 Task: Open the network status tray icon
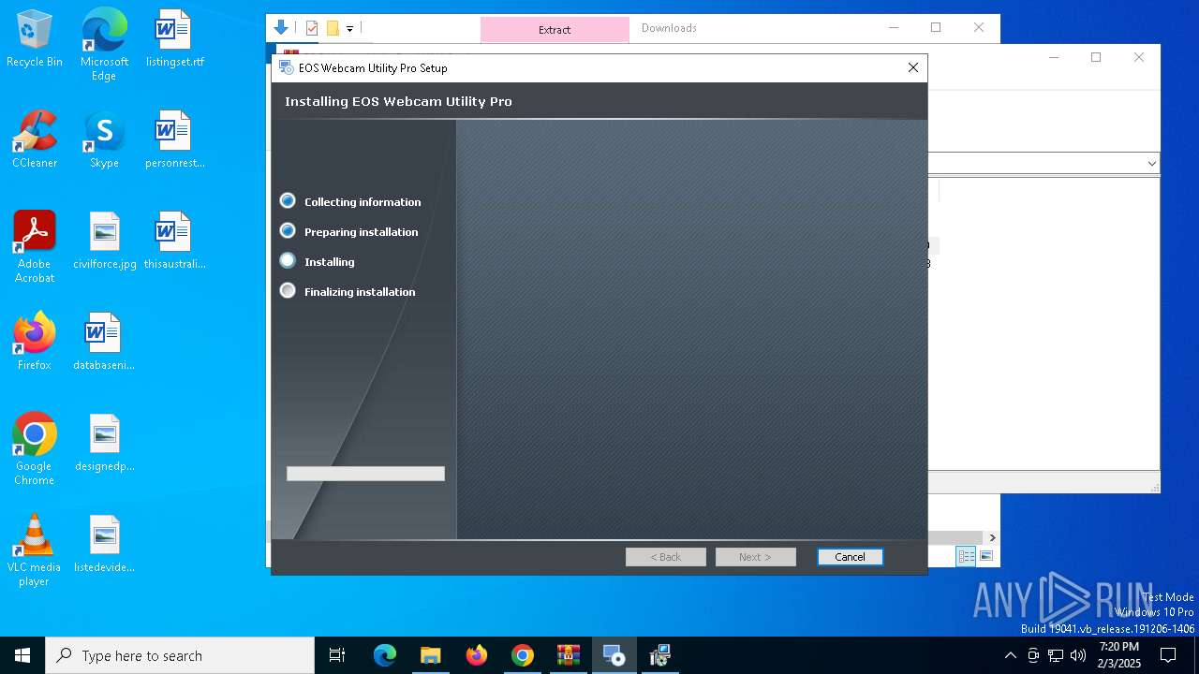click(1056, 655)
